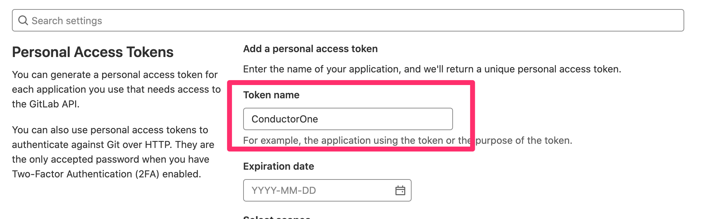Click the GitLab API text

tap(54, 104)
